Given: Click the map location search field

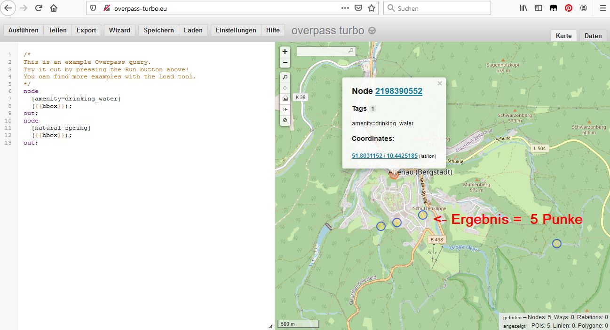Looking at the screenshot, I should pos(323,51).
